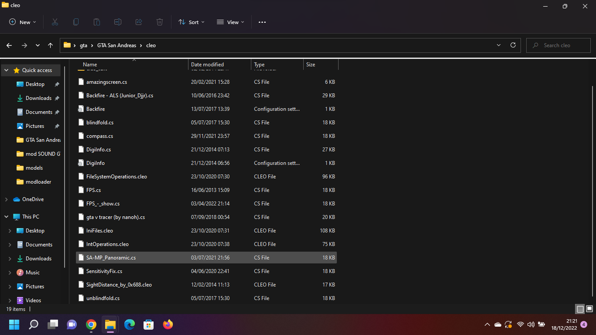596x335 pixels.
Task: Select compass.cs file
Action: coord(206,136)
